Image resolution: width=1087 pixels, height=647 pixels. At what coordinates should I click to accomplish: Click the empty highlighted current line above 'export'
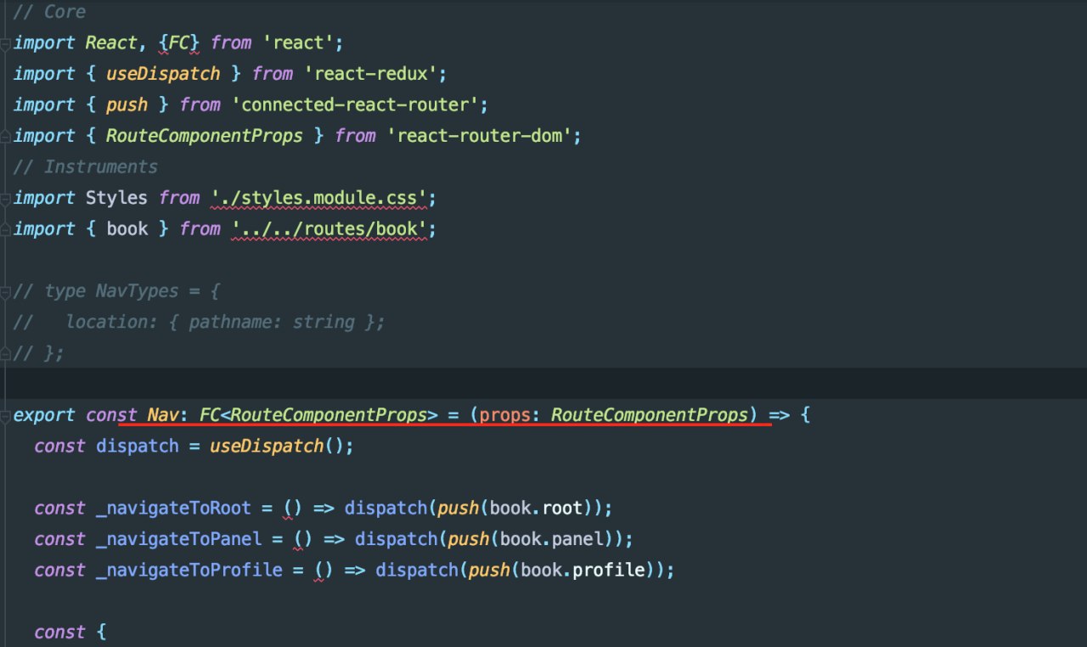click(543, 383)
